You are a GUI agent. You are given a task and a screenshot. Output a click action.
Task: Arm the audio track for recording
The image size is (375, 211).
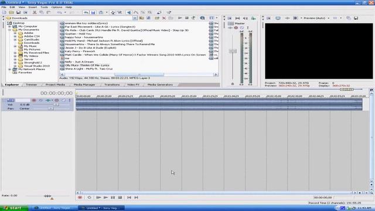34,100
